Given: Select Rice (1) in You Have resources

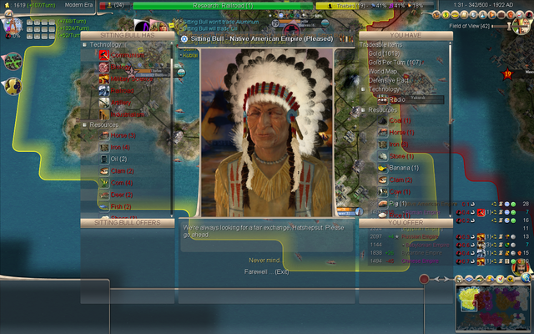Looking at the screenshot, I should click(x=400, y=215).
